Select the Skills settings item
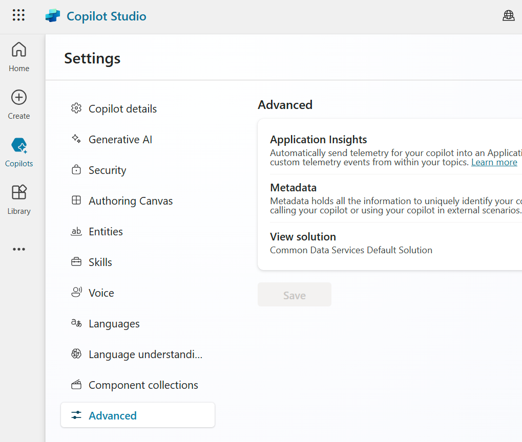This screenshot has height=442, width=522. pos(100,262)
